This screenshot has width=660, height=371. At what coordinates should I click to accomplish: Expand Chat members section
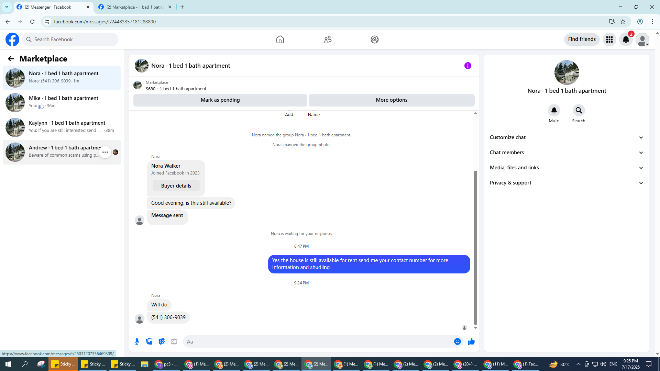pyautogui.click(x=567, y=153)
